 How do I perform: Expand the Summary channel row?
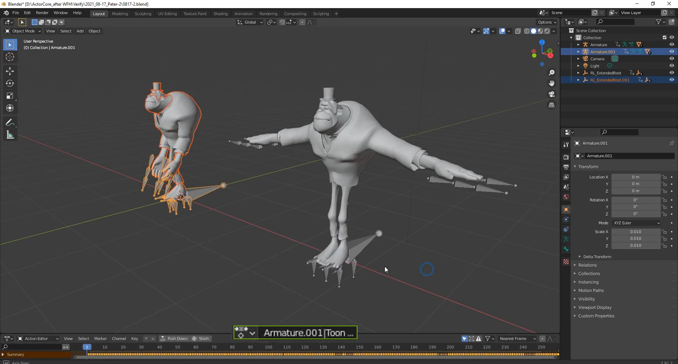click(3, 354)
